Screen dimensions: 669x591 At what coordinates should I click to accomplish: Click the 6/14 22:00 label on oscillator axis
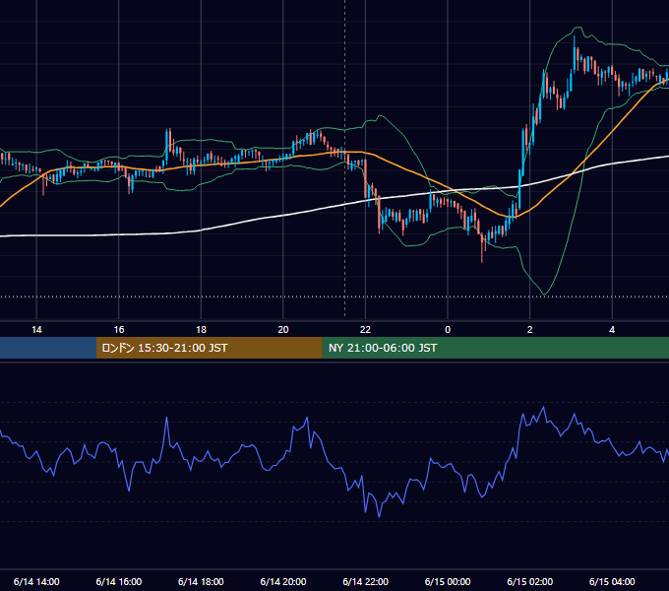pyautogui.click(x=366, y=581)
